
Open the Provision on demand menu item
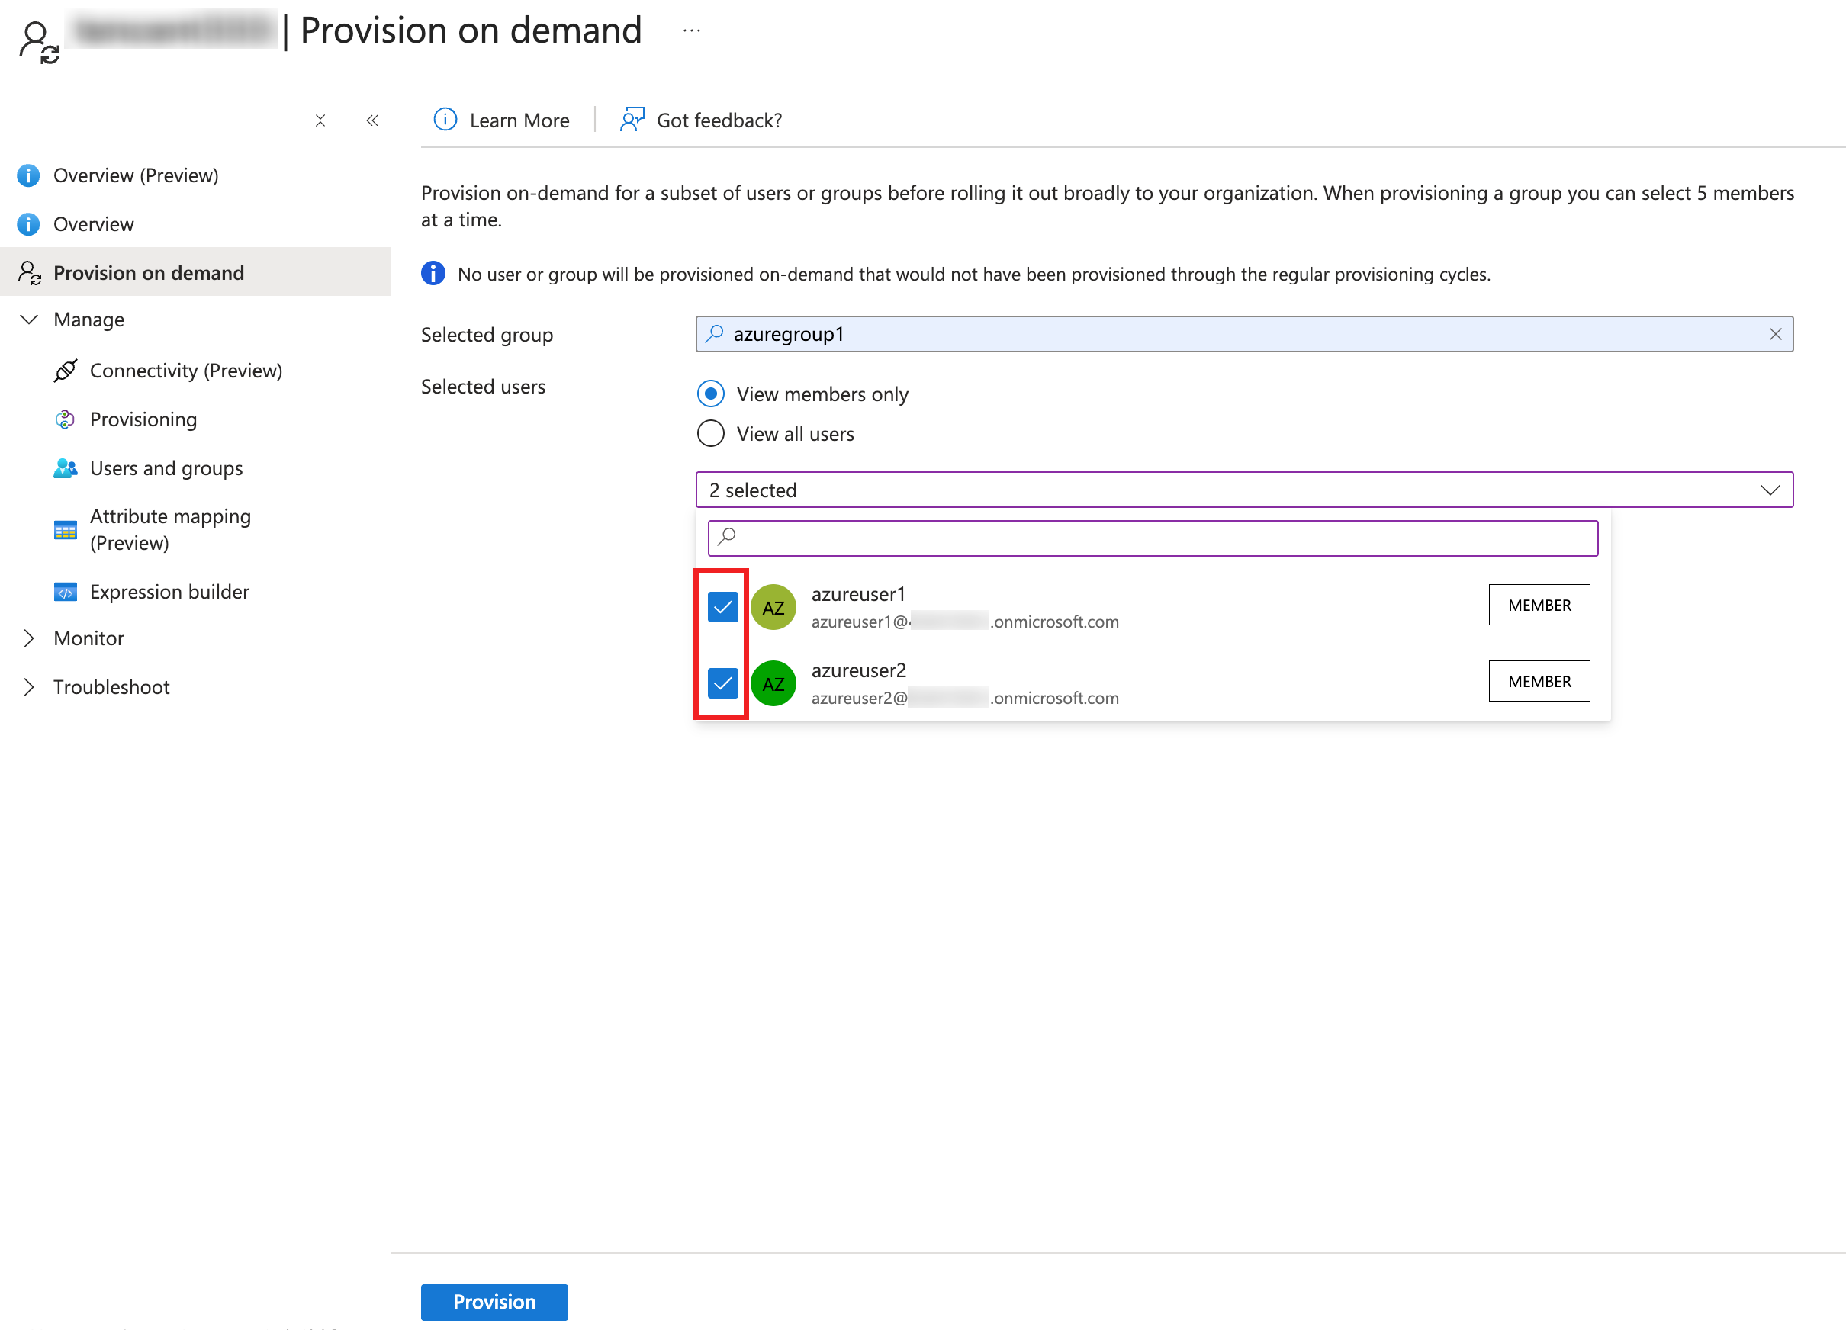click(x=148, y=273)
